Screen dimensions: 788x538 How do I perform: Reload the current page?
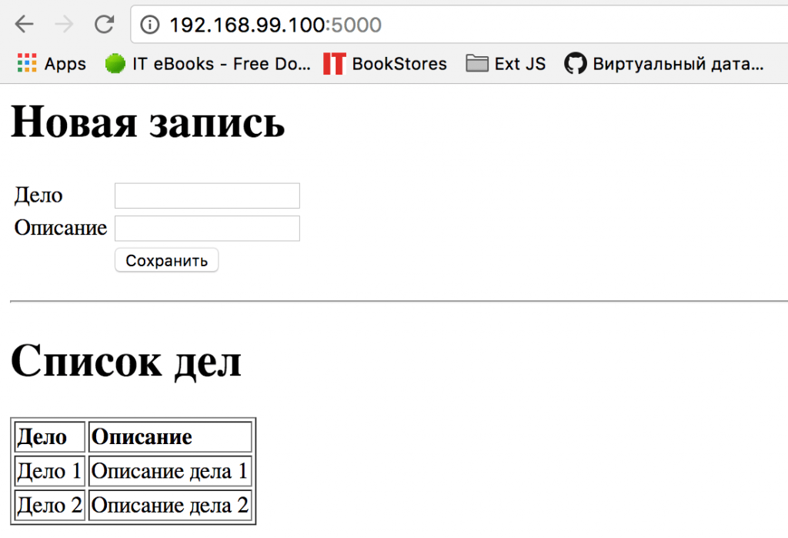pos(105,25)
